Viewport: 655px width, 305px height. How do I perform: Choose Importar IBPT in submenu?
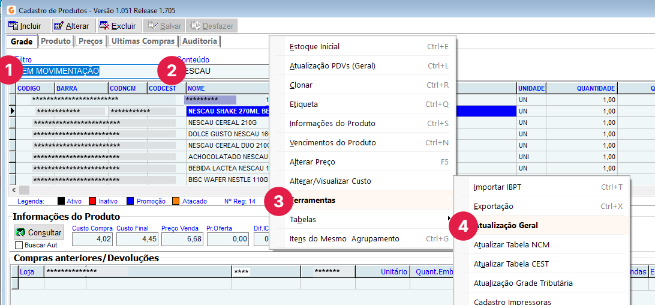pos(541,187)
